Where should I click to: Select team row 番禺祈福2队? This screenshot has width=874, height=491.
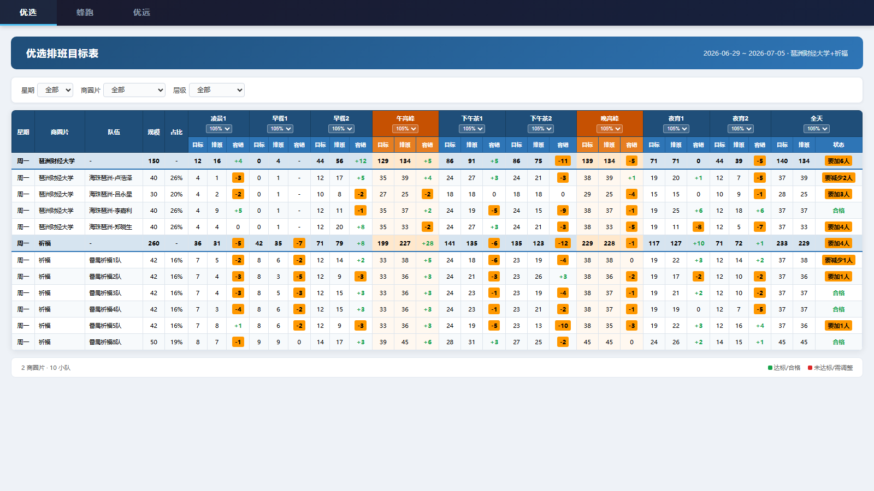tap(437, 277)
